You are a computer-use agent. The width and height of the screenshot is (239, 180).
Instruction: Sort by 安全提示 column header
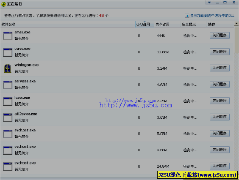click(194, 25)
